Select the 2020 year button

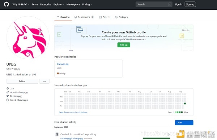point(184,123)
